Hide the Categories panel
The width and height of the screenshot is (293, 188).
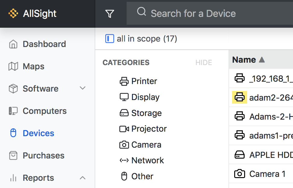click(204, 62)
